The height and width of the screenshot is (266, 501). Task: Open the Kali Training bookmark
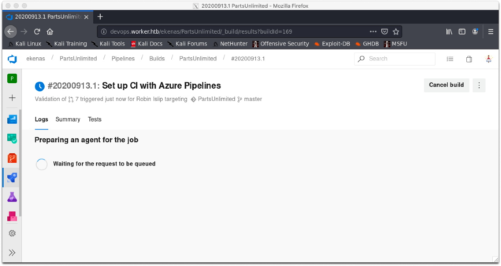tap(67, 44)
